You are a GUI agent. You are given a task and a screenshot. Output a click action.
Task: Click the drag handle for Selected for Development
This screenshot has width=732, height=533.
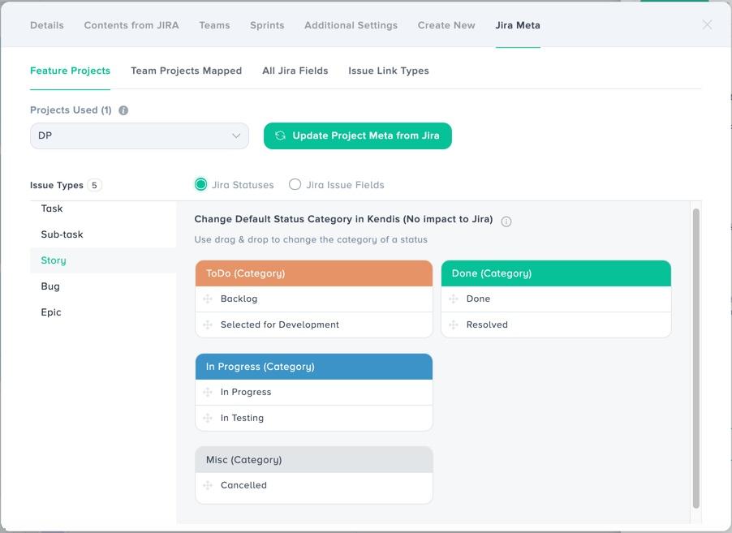pyautogui.click(x=208, y=325)
